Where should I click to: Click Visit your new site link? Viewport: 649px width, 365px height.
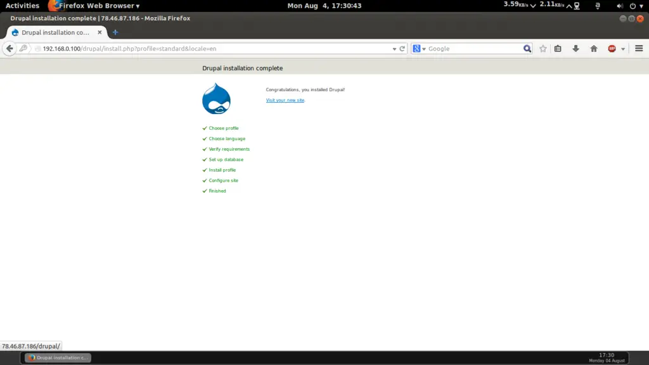(x=285, y=100)
